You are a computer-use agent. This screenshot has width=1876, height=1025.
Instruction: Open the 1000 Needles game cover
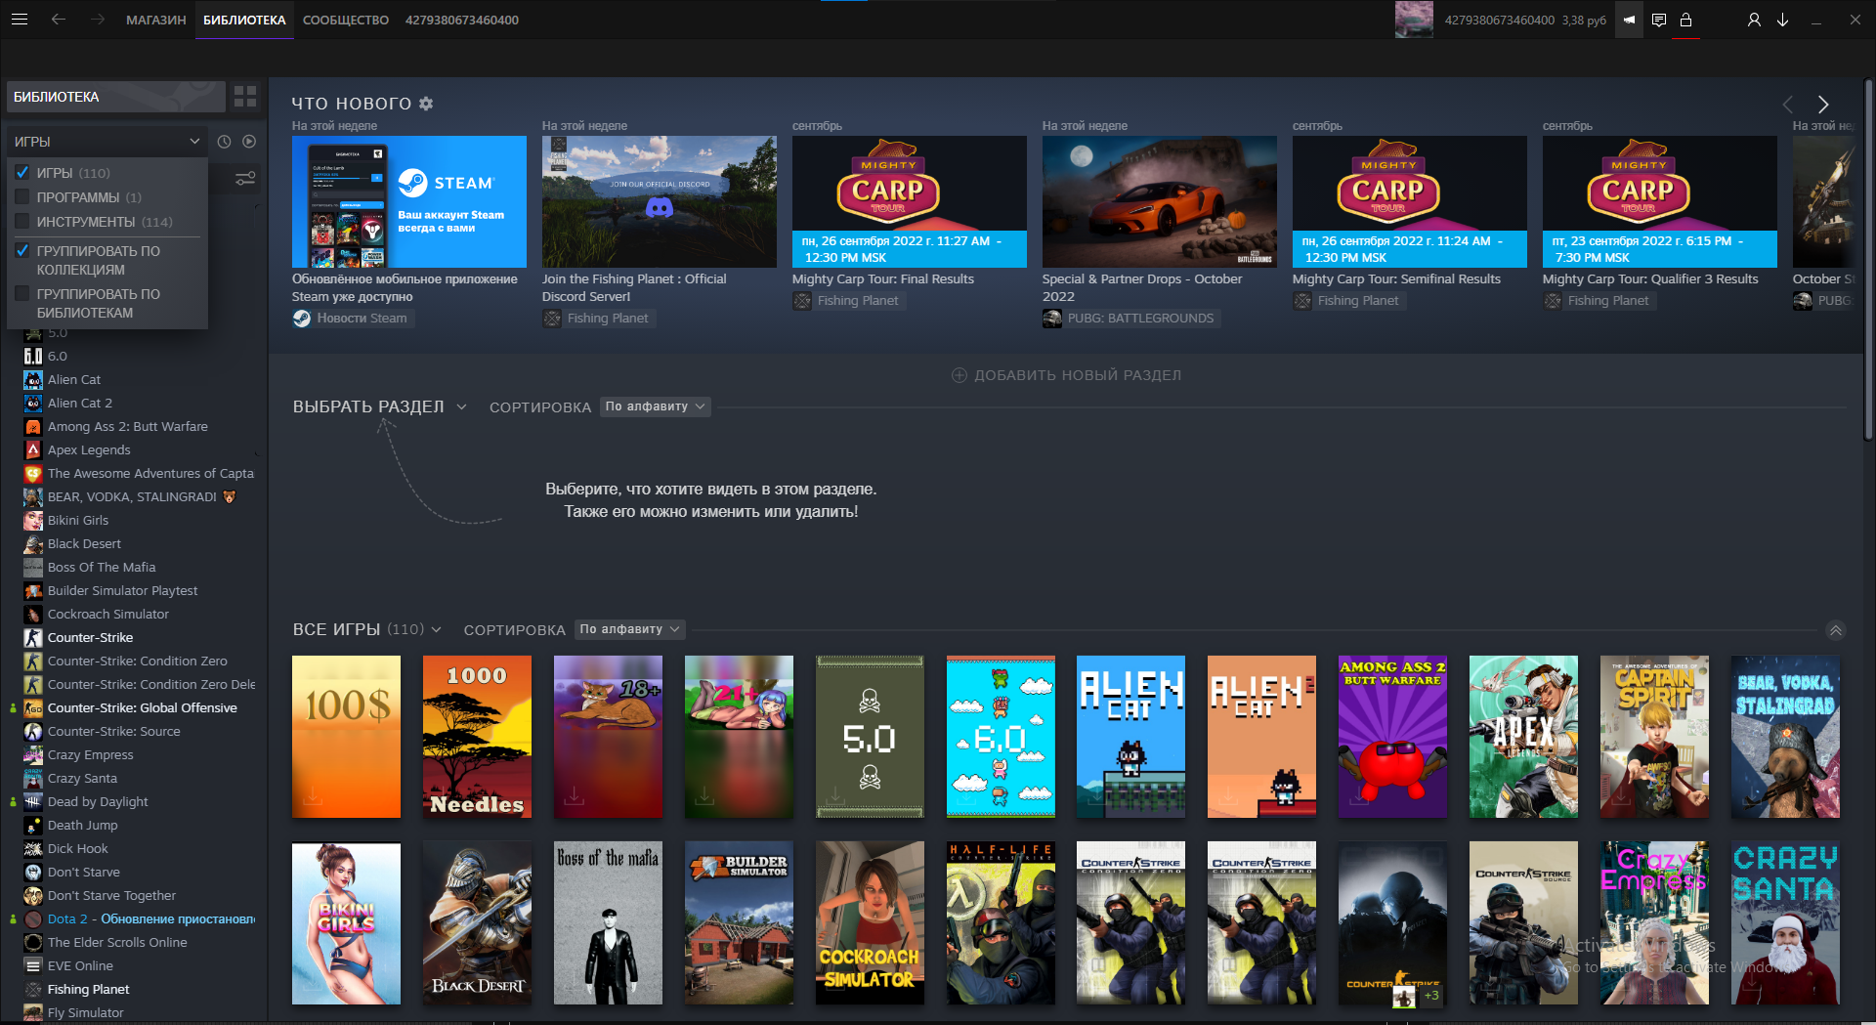tap(477, 737)
